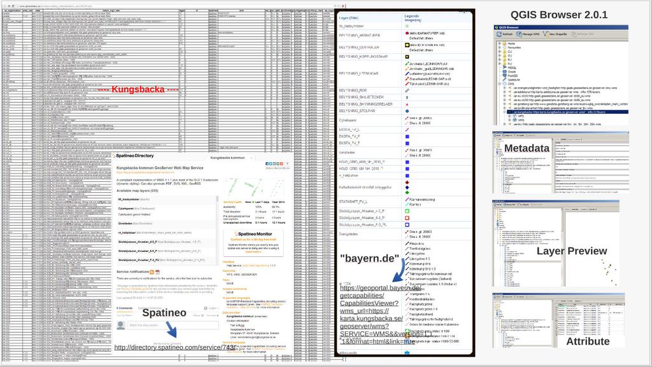The width and height of the screenshot is (652, 367).
Task: Click the Facebook share icon in Spatineo page
Action: click(x=267, y=164)
